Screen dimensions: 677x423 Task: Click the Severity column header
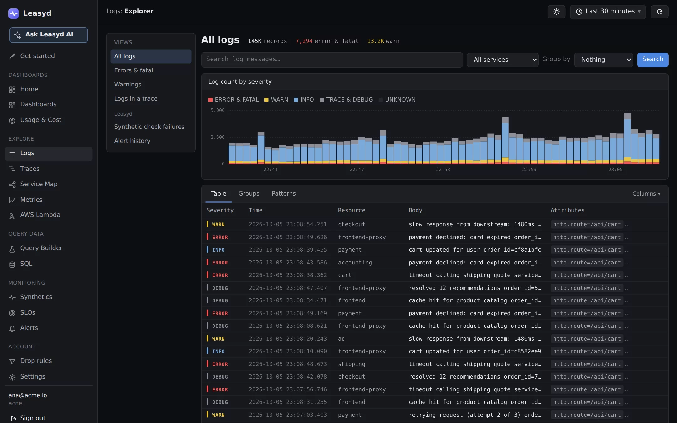coord(220,210)
